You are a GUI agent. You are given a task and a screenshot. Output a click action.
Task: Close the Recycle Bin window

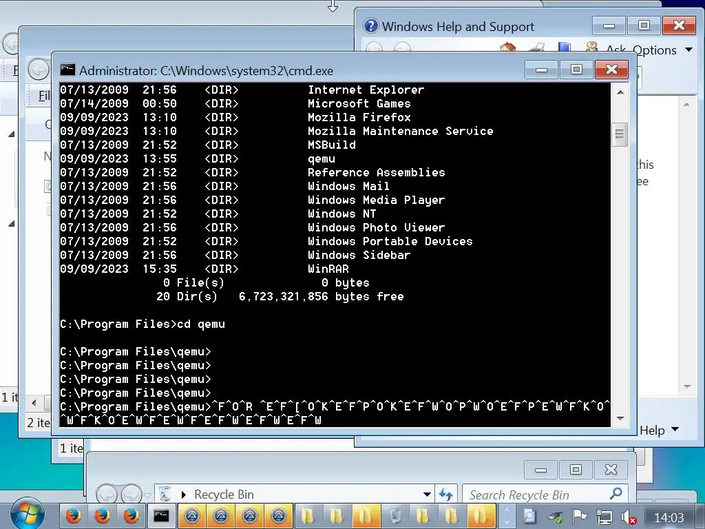[611, 470]
